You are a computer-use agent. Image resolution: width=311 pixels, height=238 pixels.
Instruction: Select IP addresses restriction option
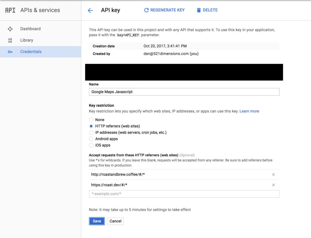(91, 133)
